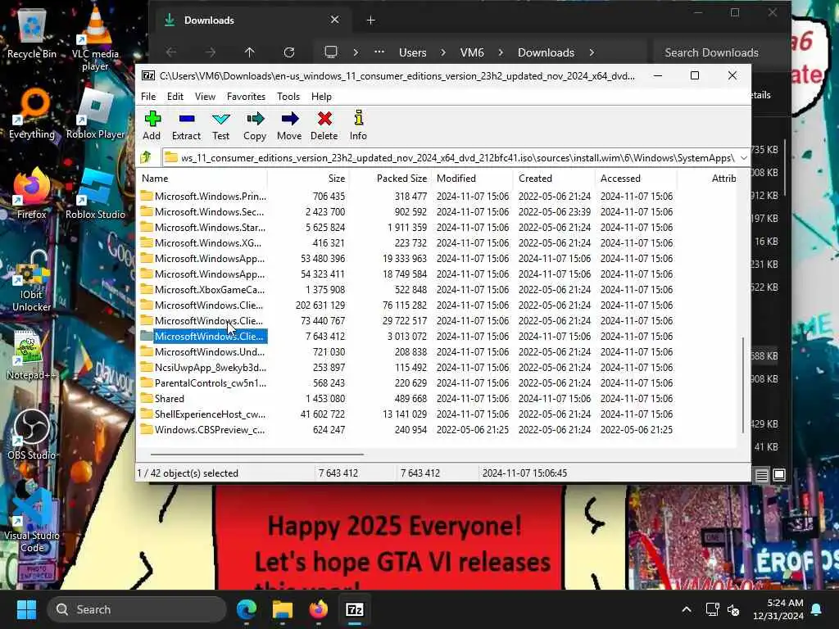
Task: Open the Tools menu in 7-Zip
Action: tap(288, 97)
